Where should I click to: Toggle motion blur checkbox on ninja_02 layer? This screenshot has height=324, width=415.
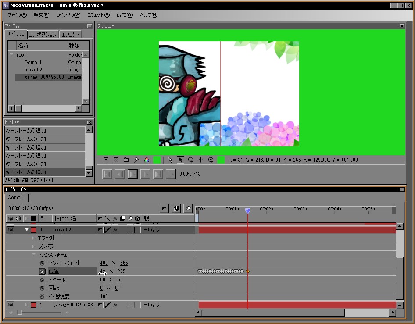(x=130, y=230)
